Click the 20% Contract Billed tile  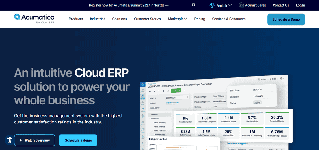pos(228,133)
